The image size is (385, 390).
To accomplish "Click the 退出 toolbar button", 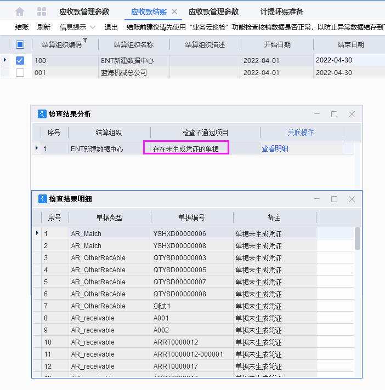I will coord(111,27).
